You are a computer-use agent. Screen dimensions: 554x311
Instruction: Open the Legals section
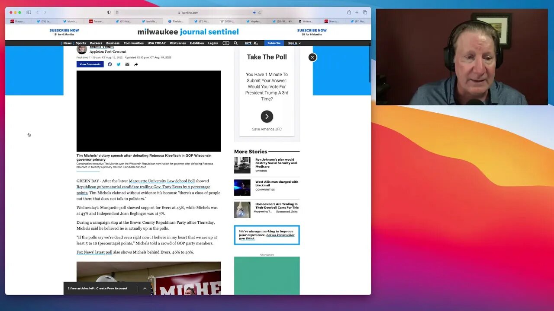[213, 43]
